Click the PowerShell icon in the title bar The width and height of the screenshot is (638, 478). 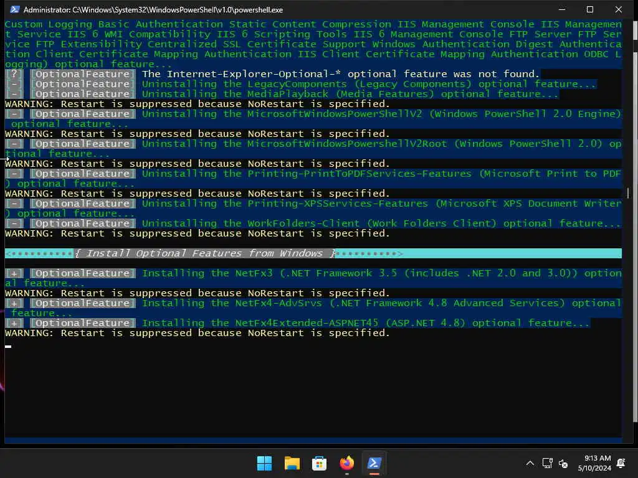[x=15, y=9]
